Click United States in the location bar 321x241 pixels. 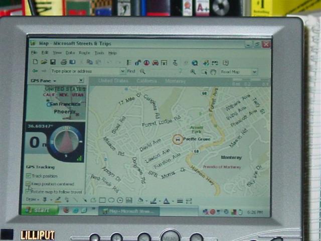[113, 80]
